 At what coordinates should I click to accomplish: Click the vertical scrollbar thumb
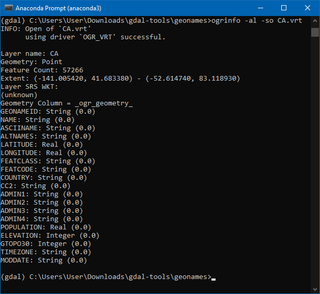click(x=315, y=32)
